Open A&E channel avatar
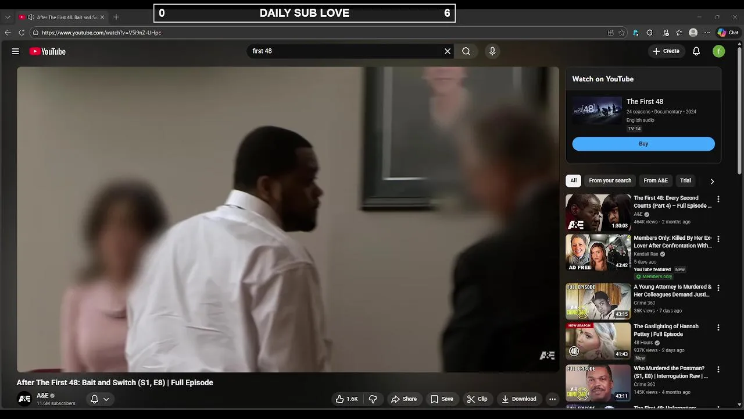This screenshot has height=419, width=744. point(24,399)
